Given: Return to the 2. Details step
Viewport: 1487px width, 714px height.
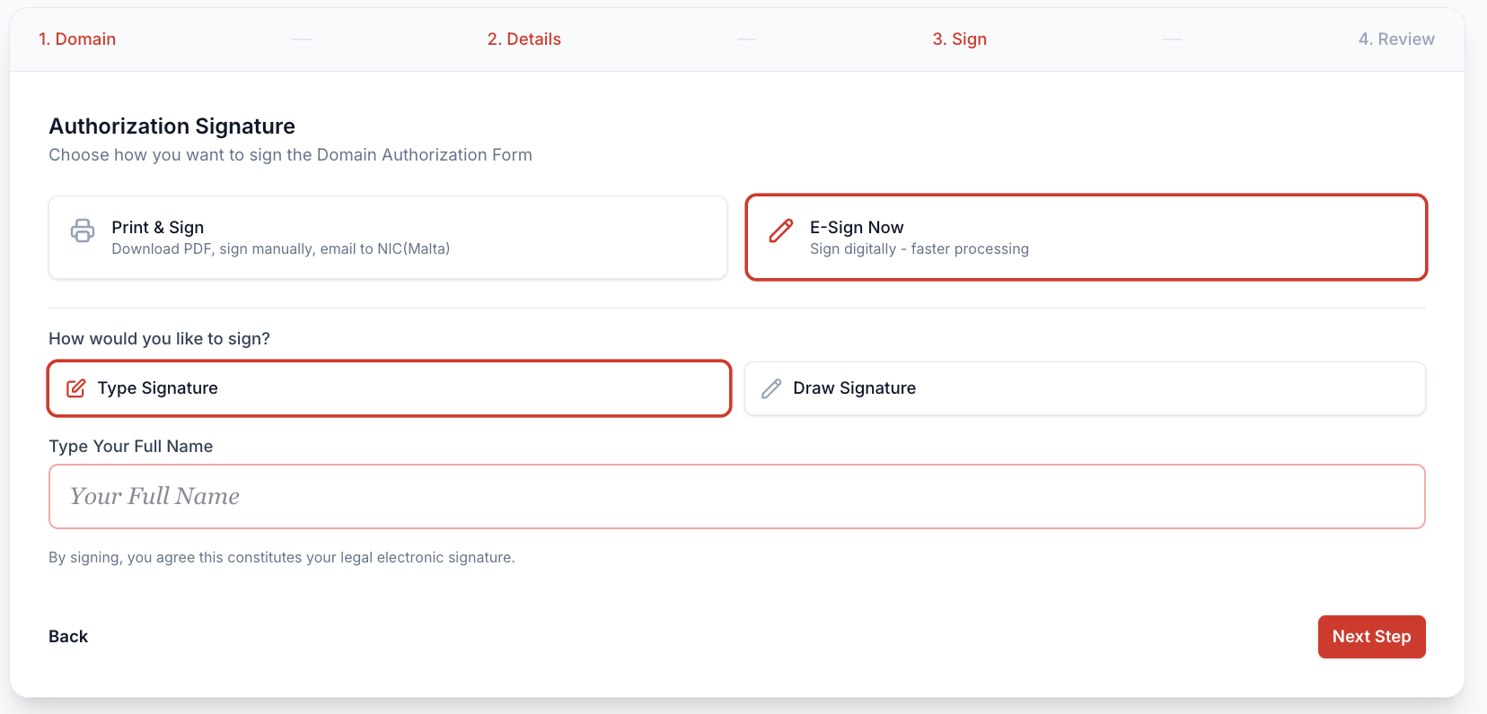Looking at the screenshot, I should coord(524,39).
